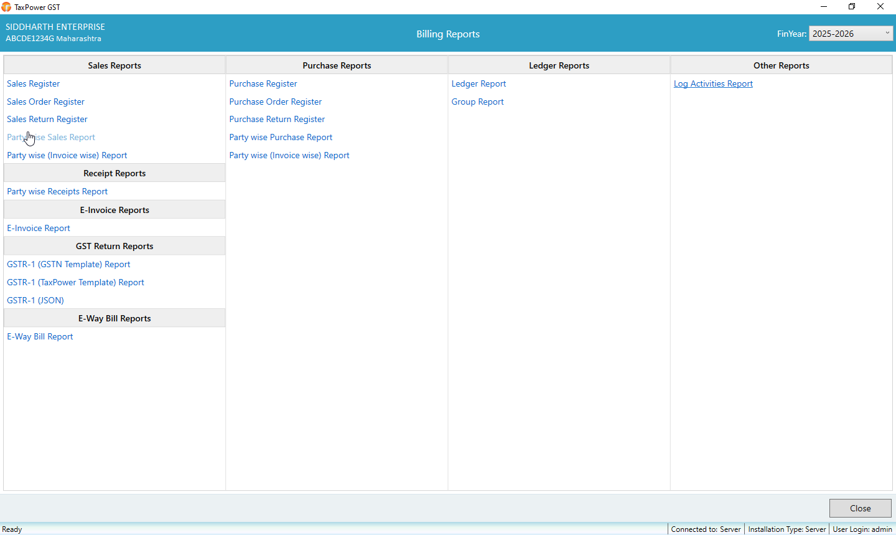
Task: Click the Ledger Reports column header
Action: tap(559, 65)
